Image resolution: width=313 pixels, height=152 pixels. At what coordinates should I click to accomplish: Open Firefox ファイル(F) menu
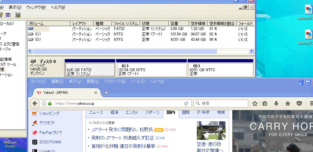click(38, 81)
